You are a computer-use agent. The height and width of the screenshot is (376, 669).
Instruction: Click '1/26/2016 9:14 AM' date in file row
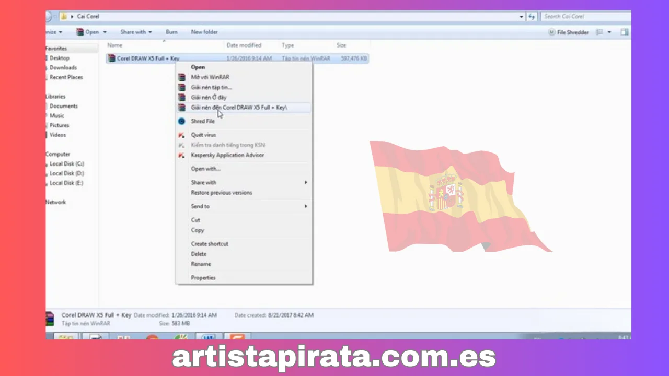249,58
